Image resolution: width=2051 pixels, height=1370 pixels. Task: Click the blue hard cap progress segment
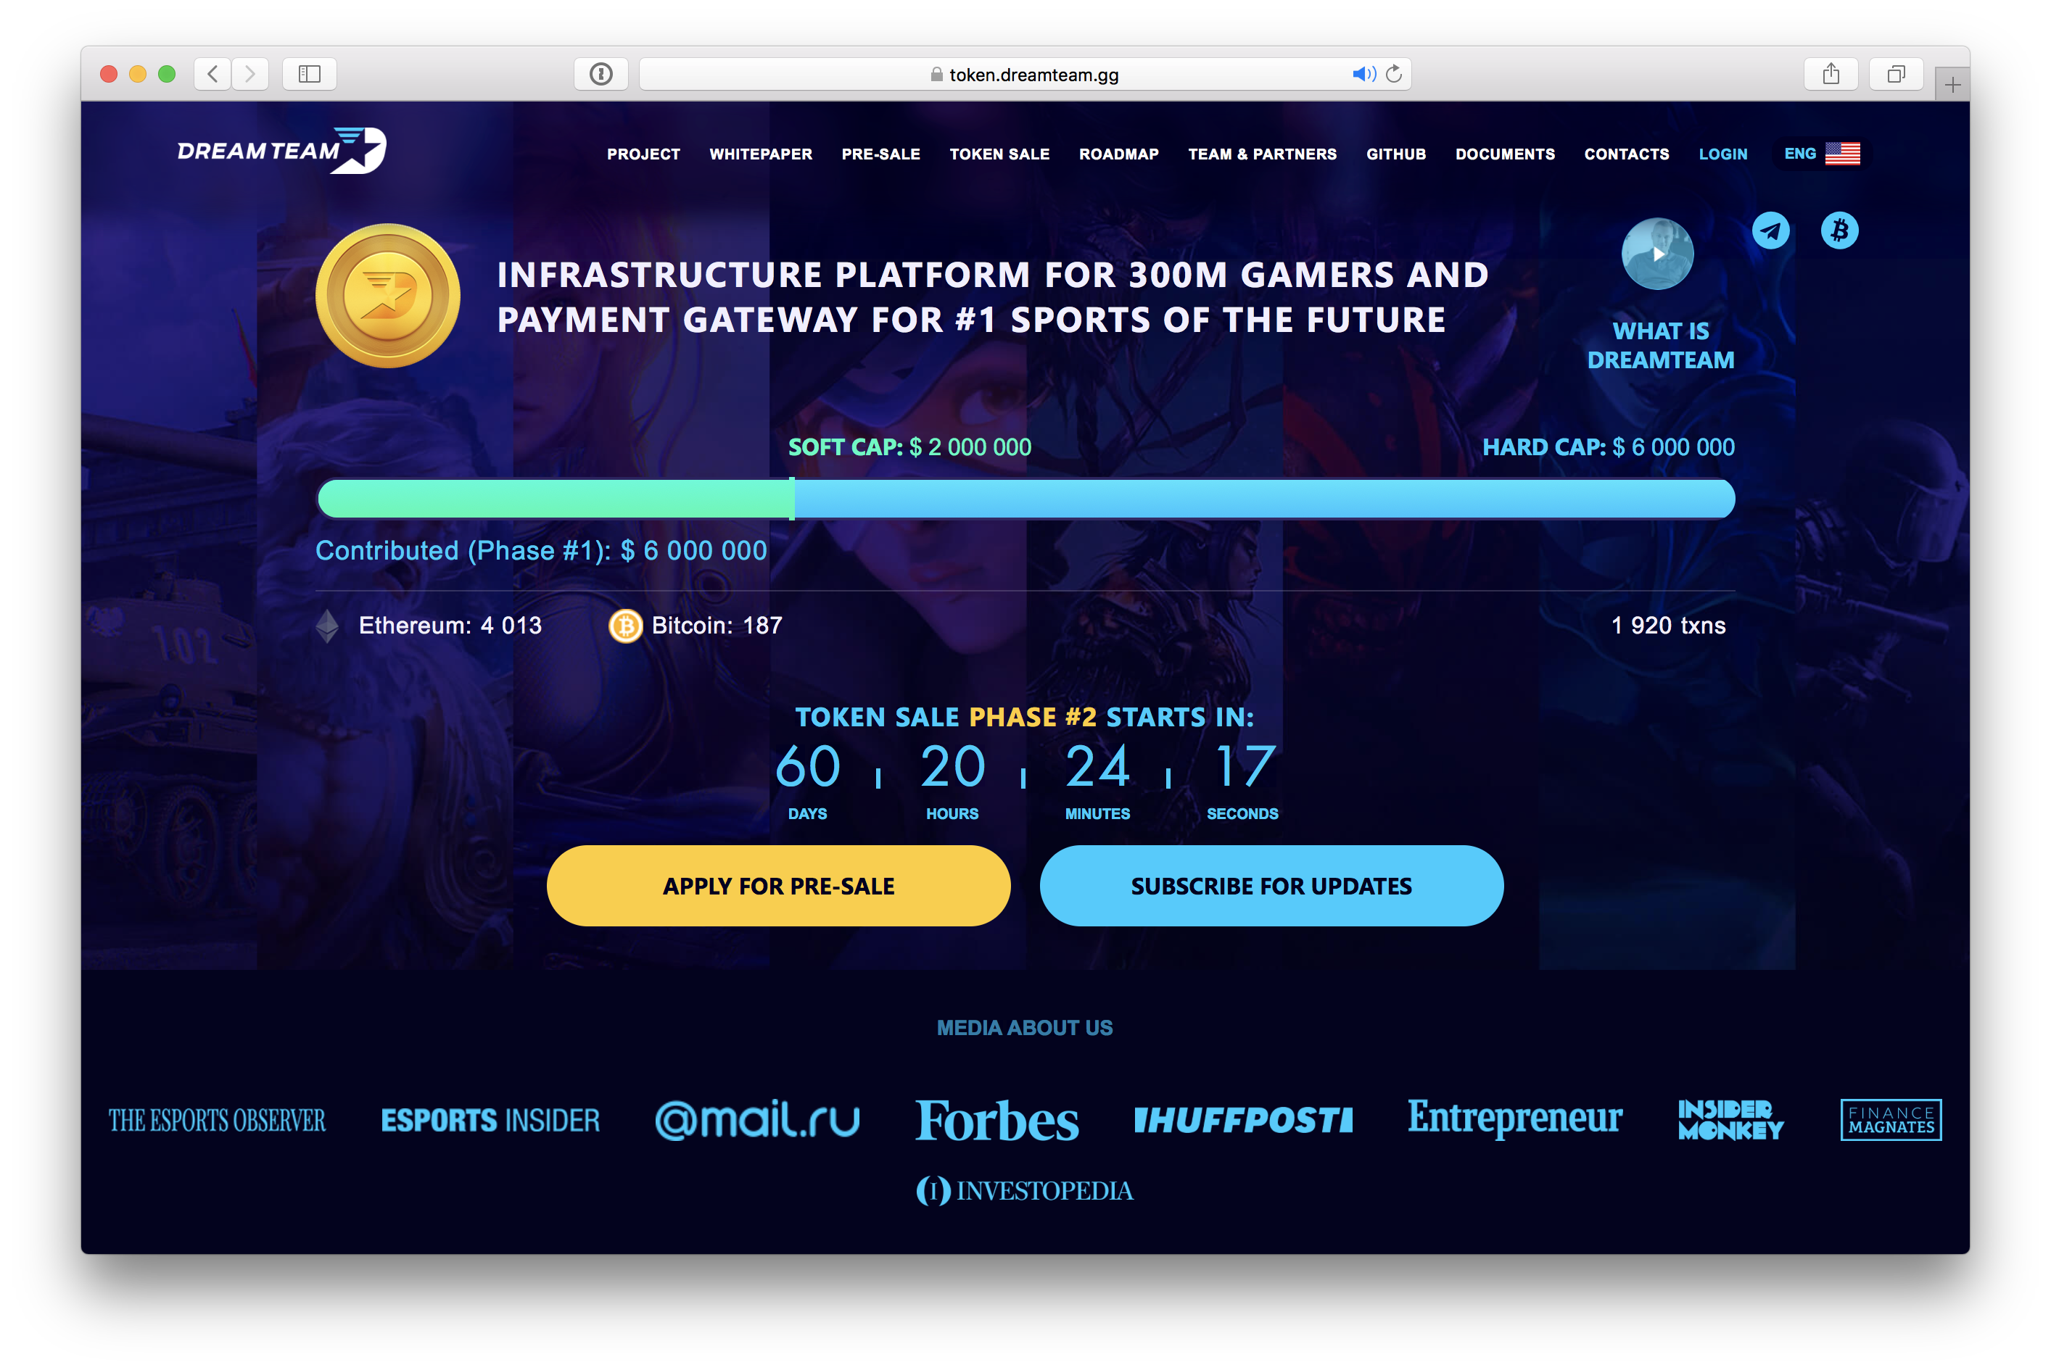[x=1264, y=499]
